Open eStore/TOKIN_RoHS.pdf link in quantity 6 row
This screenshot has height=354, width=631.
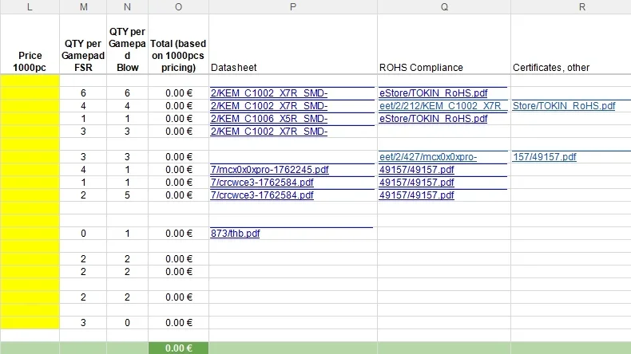434,92
